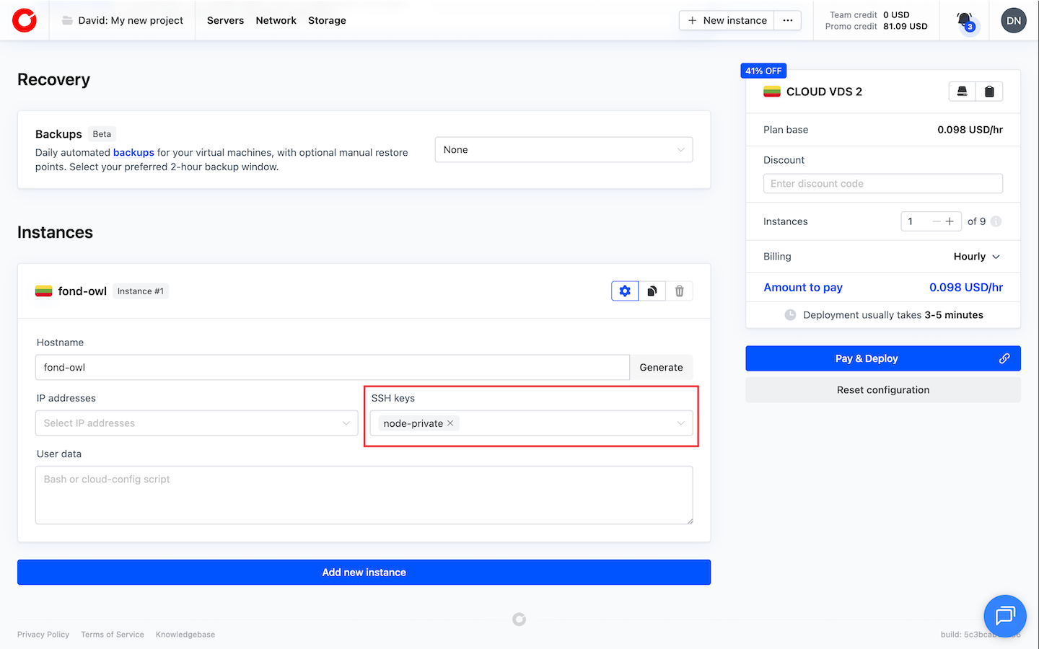Click the red logo in the header
Screen dimensions: 1039x649
coord(25,20)
